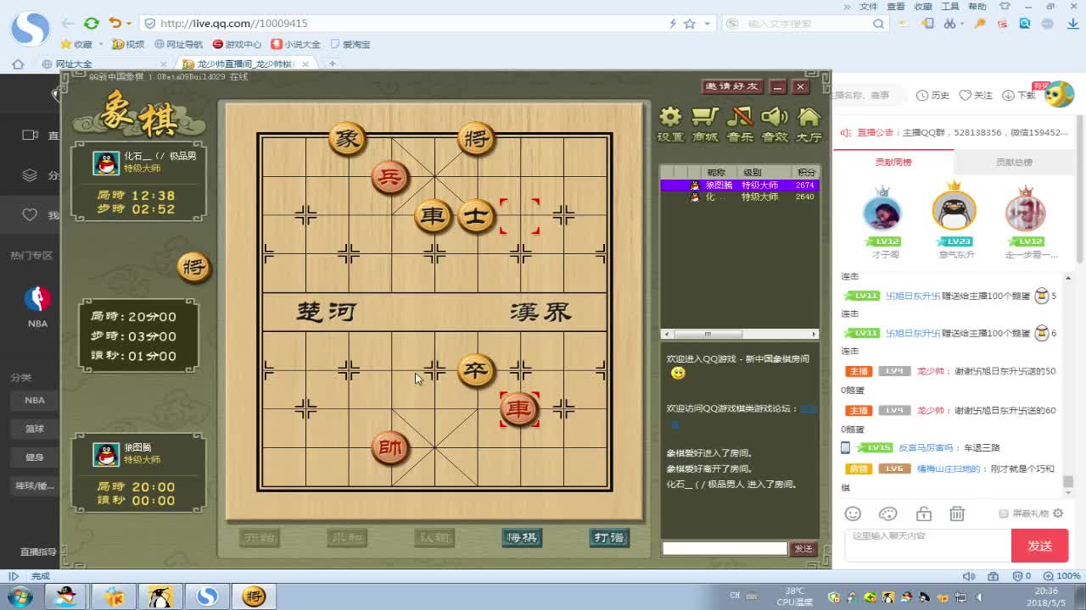Clear chat with the trash bin icon
1086x610 pixels.
tap(957, 513)
